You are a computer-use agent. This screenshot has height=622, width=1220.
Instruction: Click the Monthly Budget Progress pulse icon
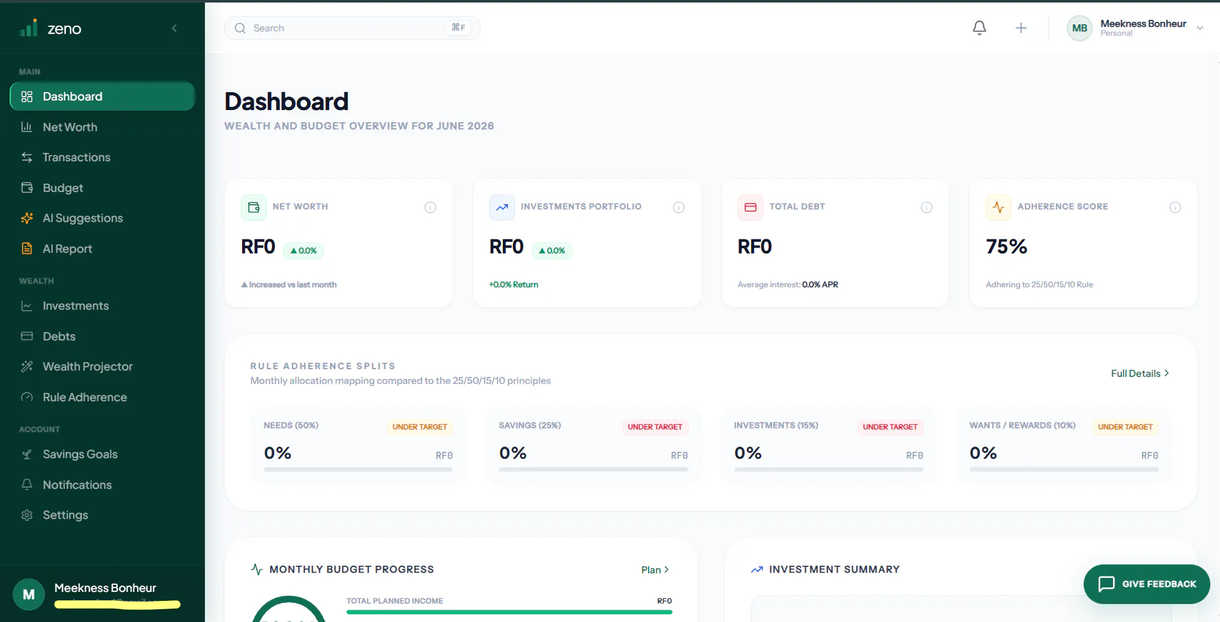(x=257, y=570)
